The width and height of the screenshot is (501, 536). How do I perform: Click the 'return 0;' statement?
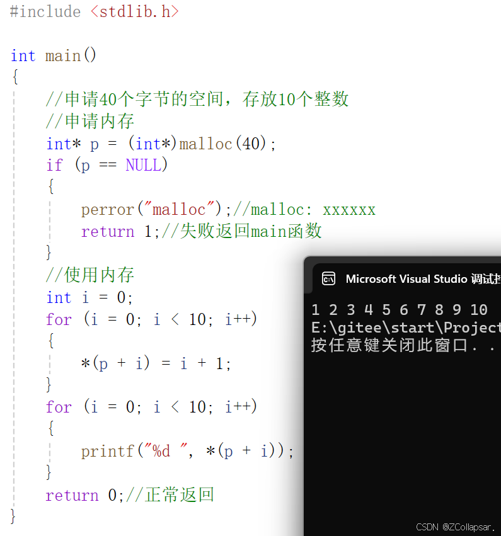84,495
